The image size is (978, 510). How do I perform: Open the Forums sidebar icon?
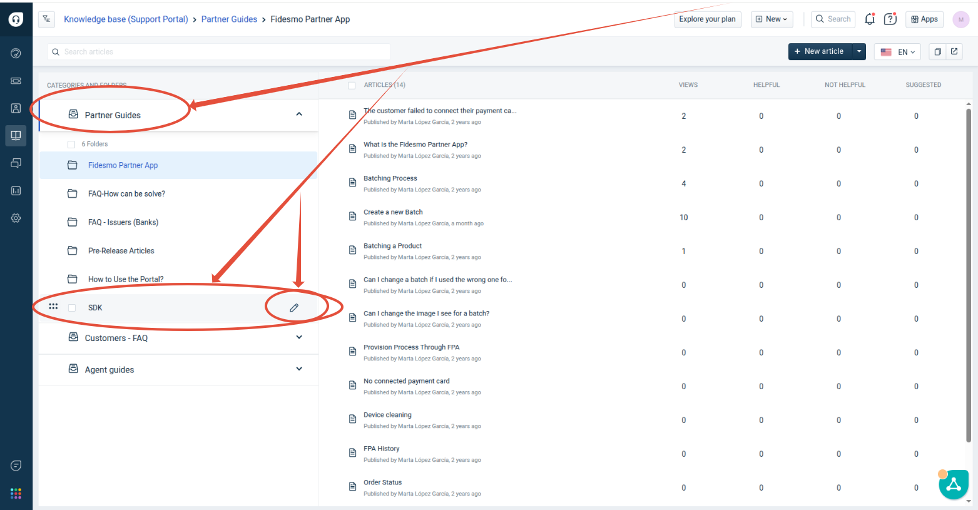point(16,163)
